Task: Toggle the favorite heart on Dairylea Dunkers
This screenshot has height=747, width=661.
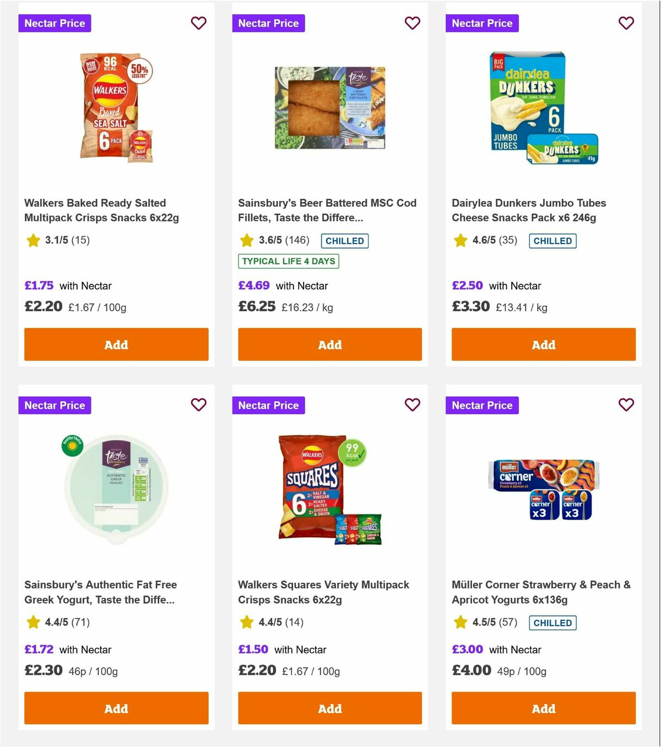Action: point(626,23)
